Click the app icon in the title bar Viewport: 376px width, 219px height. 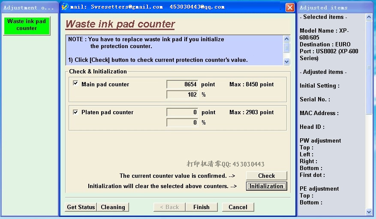(x=65, y=7)
